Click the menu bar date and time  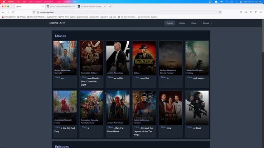pyautogui.click(x=252, y=2)
